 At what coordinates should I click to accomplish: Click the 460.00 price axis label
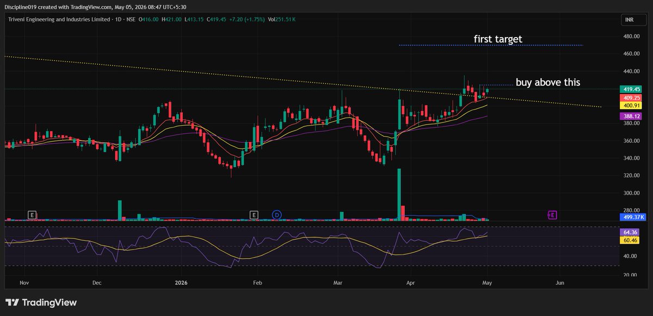click(631, 54)
